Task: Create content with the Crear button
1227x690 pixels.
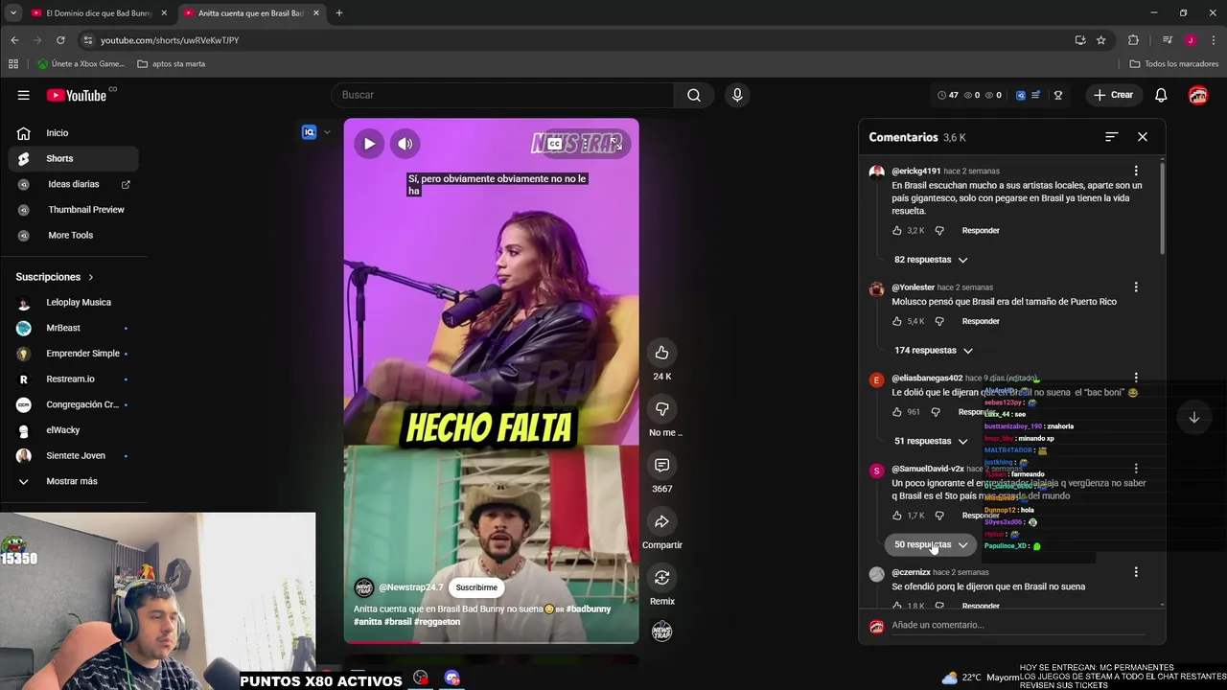Action: tap(1113, 95)
